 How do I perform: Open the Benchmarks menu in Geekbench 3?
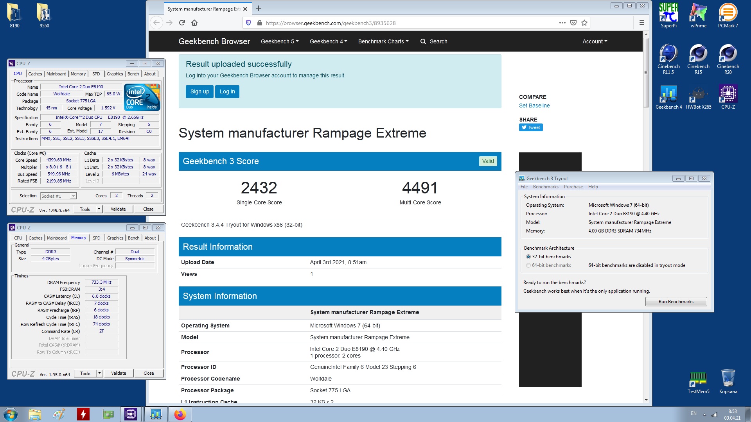(x=546, y=187)
